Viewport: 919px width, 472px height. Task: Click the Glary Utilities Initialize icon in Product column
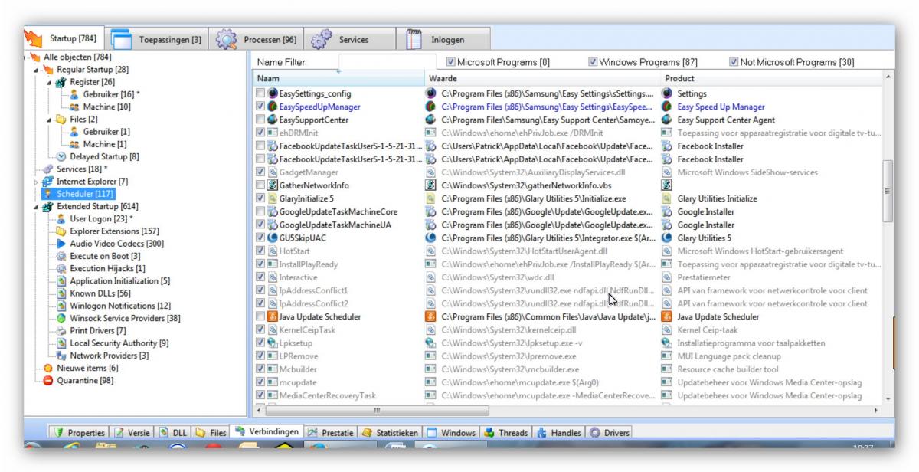[666, 198]
